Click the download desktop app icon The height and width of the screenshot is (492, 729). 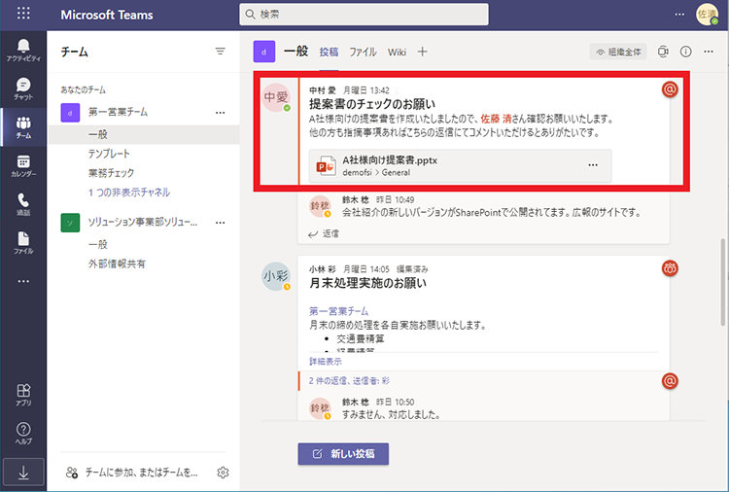pos(23,473)
